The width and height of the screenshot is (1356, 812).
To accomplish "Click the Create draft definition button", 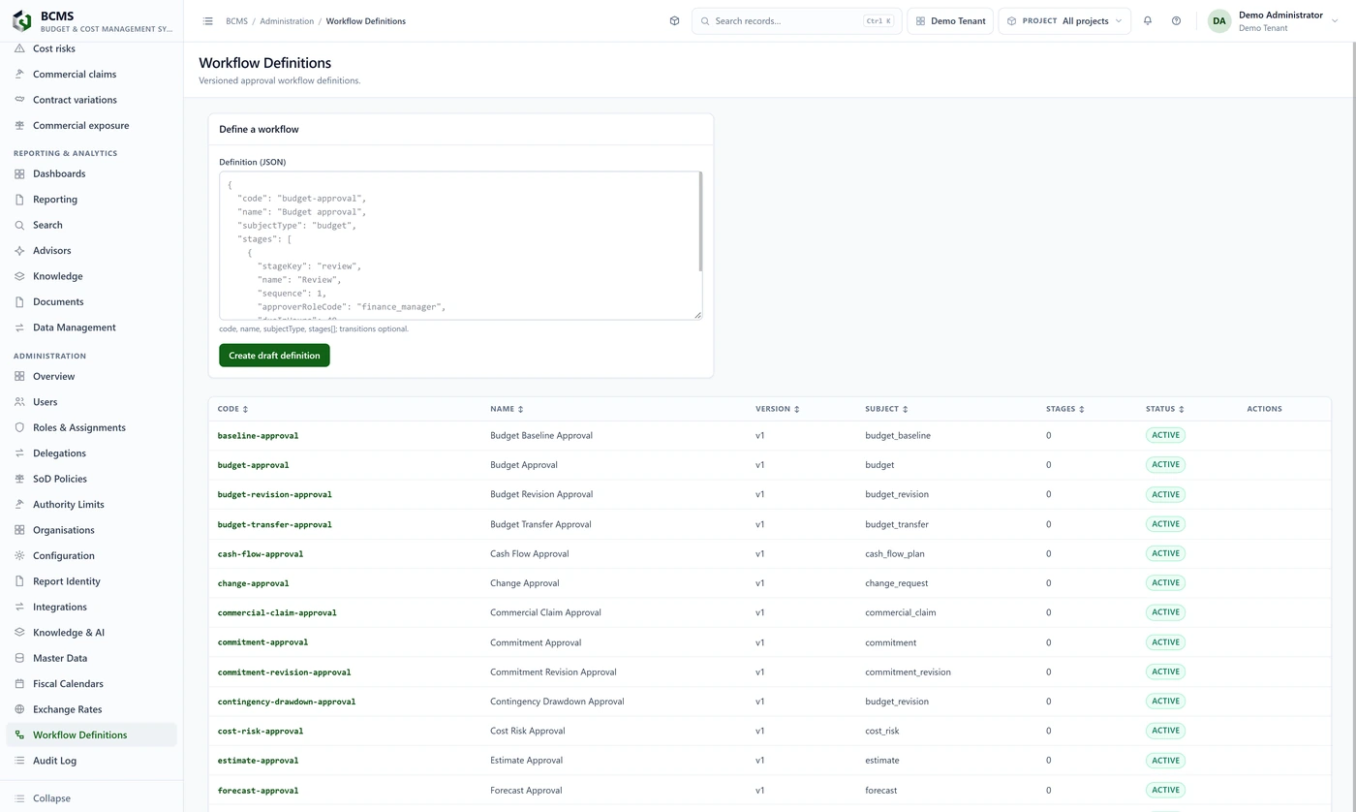I will click(x=274, y=356).
